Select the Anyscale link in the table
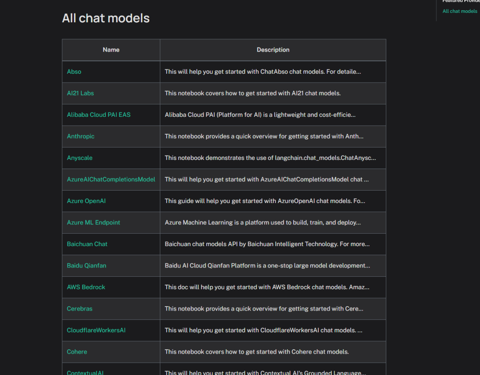Screen dimensions: 480x375 80,158
